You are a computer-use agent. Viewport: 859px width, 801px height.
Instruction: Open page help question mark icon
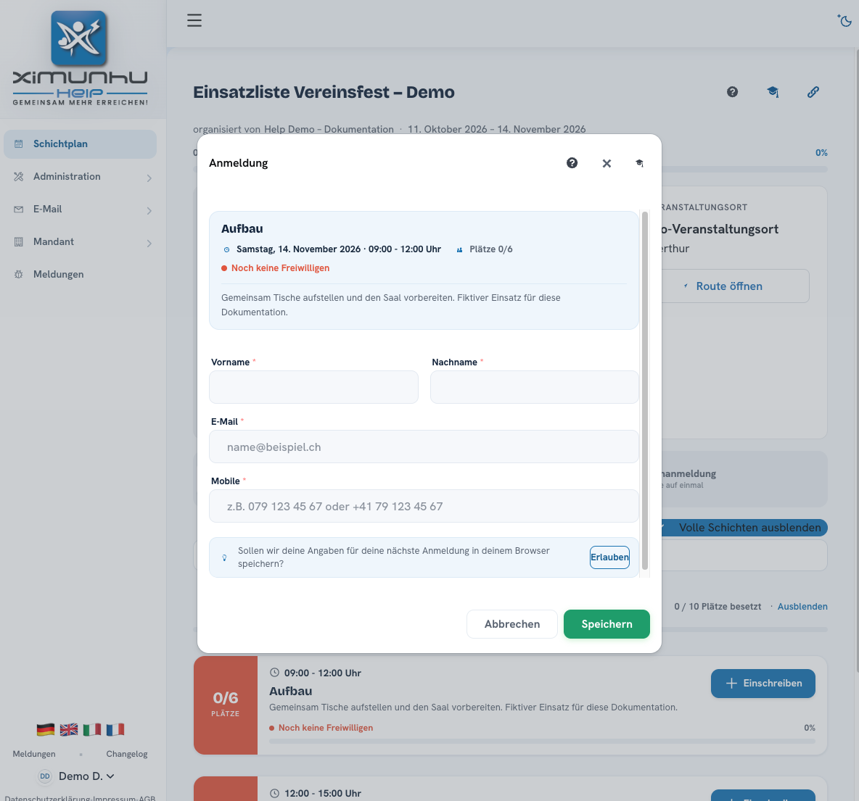click(733, 92)
